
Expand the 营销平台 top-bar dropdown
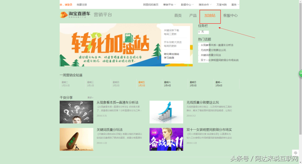(169, 5)
